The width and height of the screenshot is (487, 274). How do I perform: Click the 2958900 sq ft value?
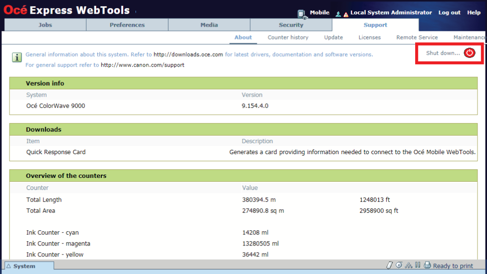coord(379,211)
